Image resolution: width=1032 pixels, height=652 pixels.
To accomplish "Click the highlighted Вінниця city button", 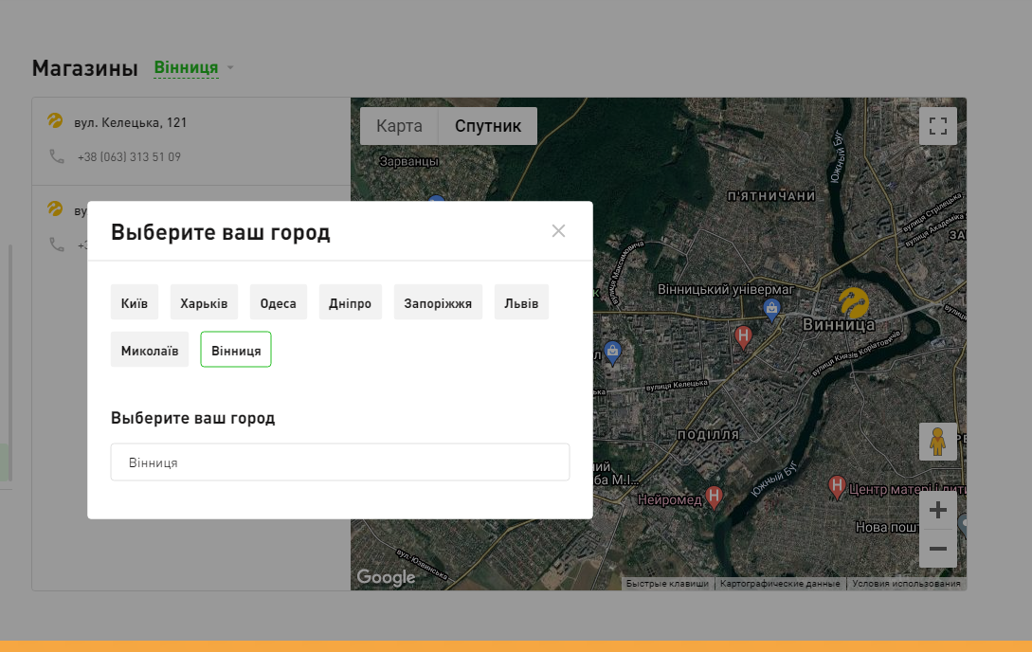I will [236, 350].
